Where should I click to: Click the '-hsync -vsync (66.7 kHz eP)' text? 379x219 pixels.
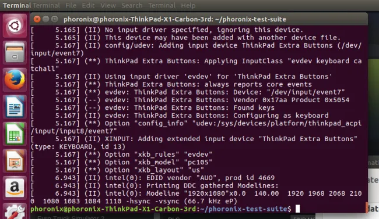181,201
